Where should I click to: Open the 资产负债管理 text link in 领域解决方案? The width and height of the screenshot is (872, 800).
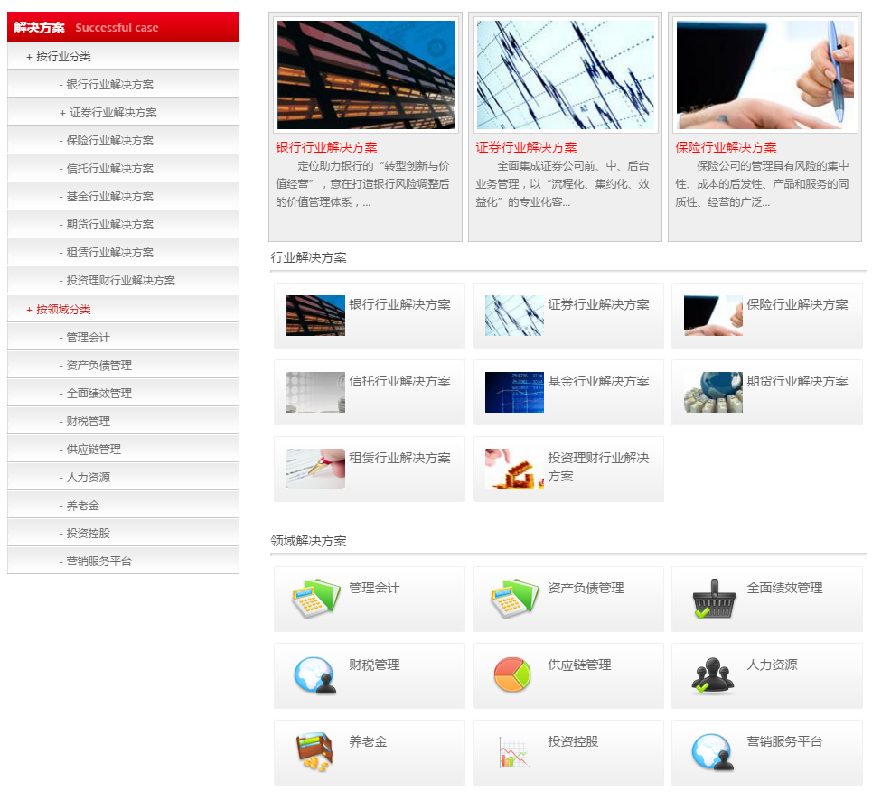[586, 588]
